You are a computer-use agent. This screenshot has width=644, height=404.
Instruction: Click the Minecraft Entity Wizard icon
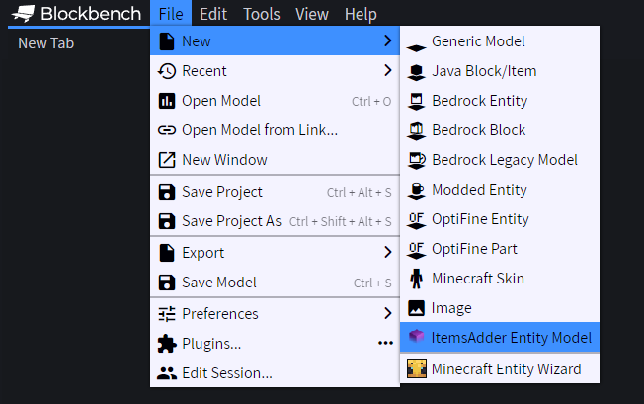coord(416,369)
